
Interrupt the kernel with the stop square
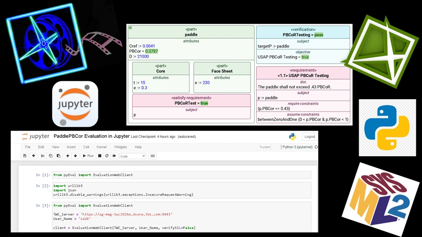pyautogui.click(x=100, y=156)
